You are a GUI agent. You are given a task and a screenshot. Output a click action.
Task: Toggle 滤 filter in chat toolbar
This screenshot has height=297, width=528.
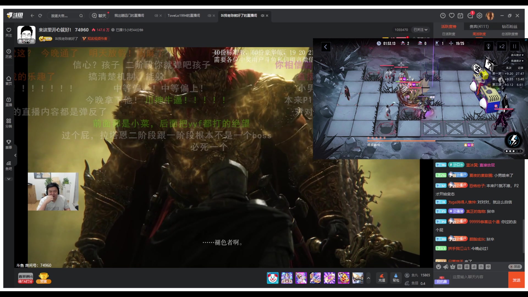tap(474, 267)
